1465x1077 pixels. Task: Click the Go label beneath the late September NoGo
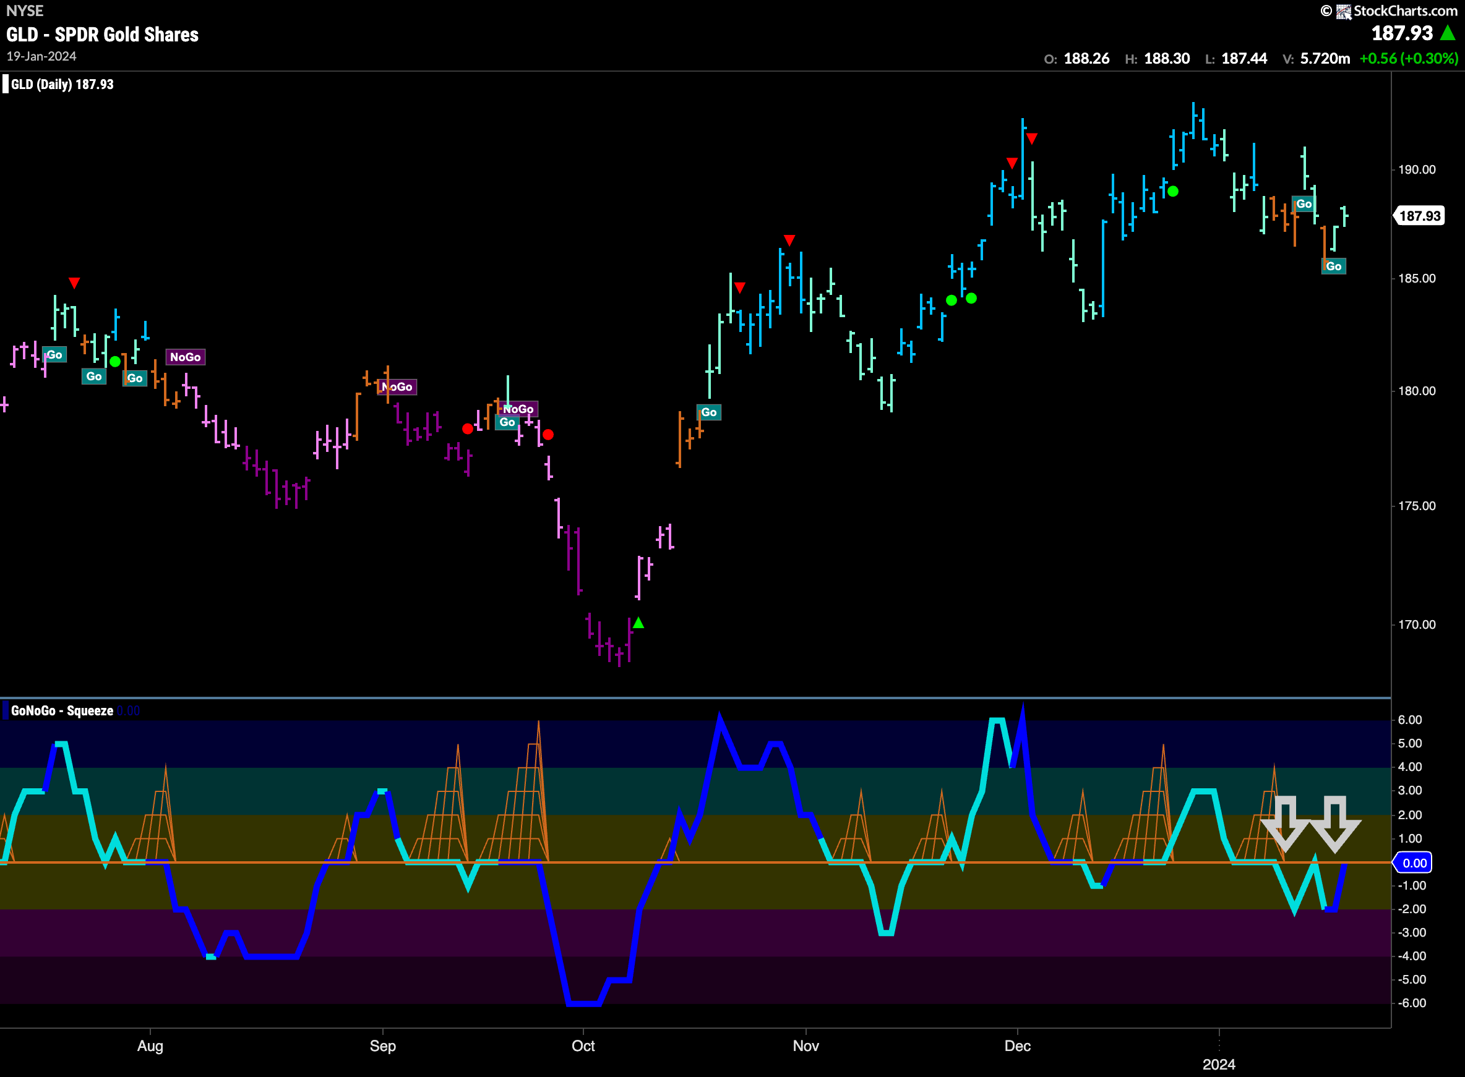click(x=507, y=422)
